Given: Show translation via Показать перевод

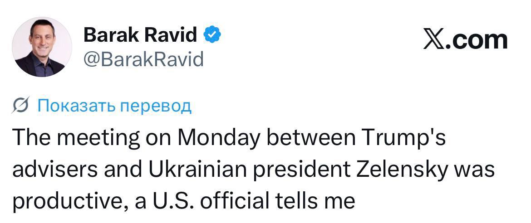Looking at the screenshot, I should coord(114,106).
